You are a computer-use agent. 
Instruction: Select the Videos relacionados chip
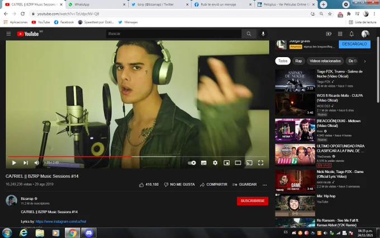point(325,61)
